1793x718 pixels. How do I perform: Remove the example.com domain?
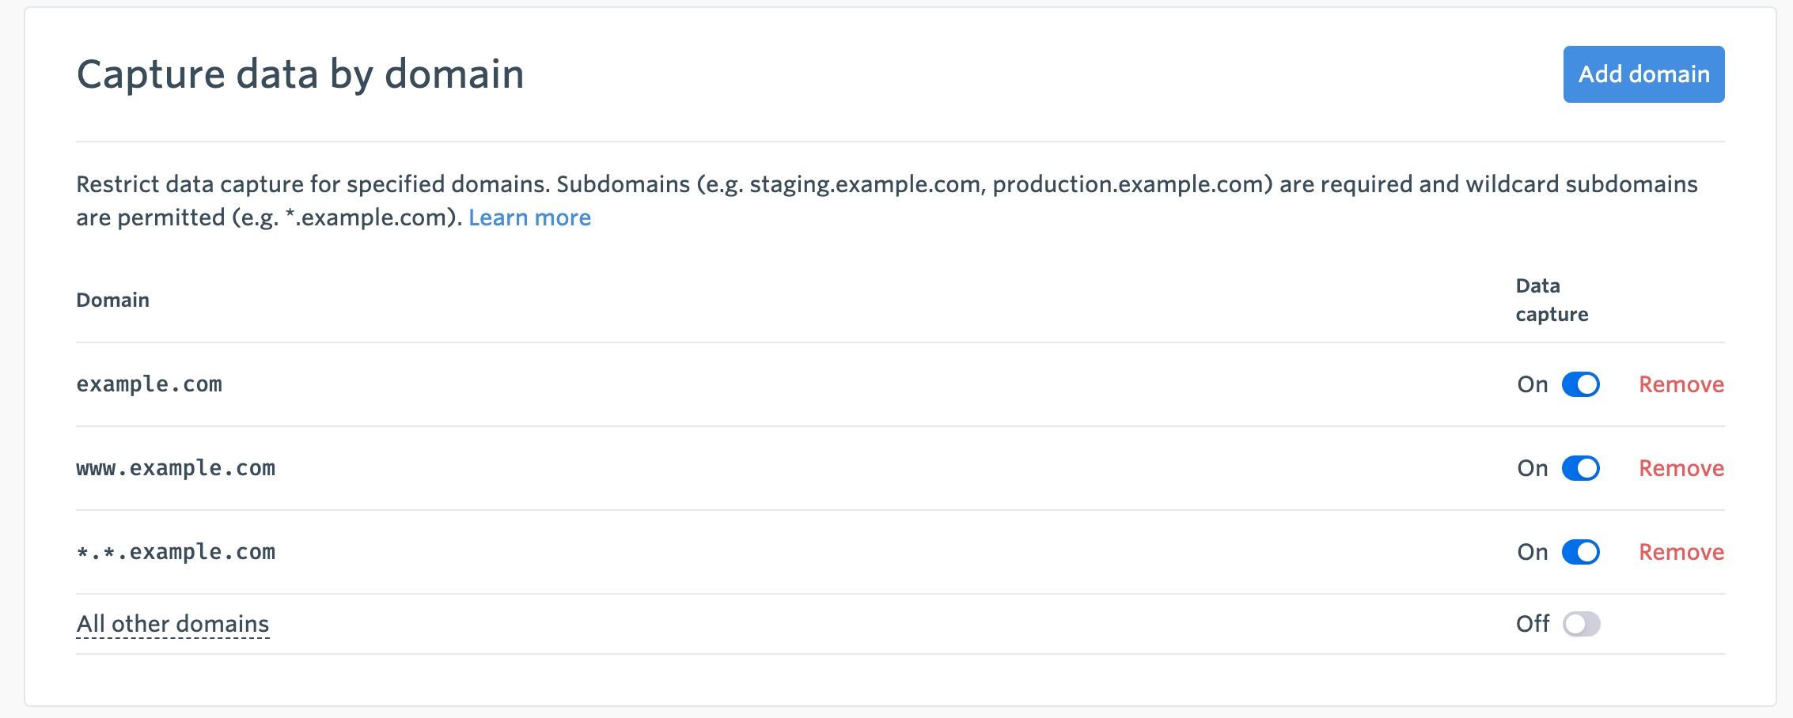click(x=1681, y=384)
